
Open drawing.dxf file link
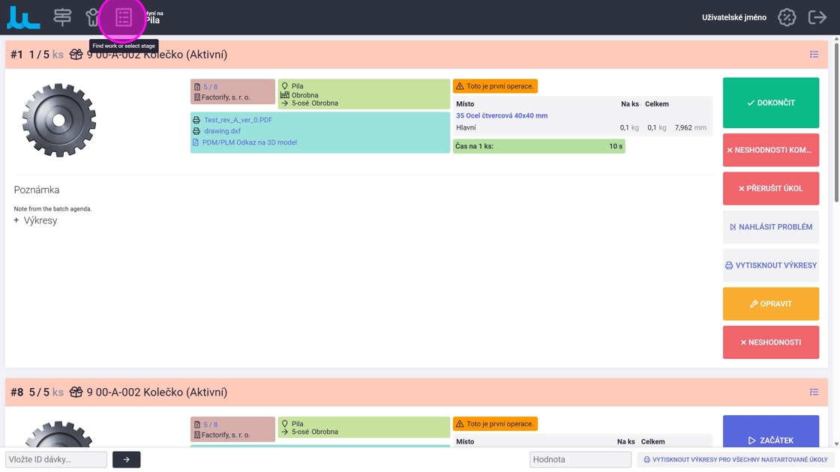click(x=222, y=131)
